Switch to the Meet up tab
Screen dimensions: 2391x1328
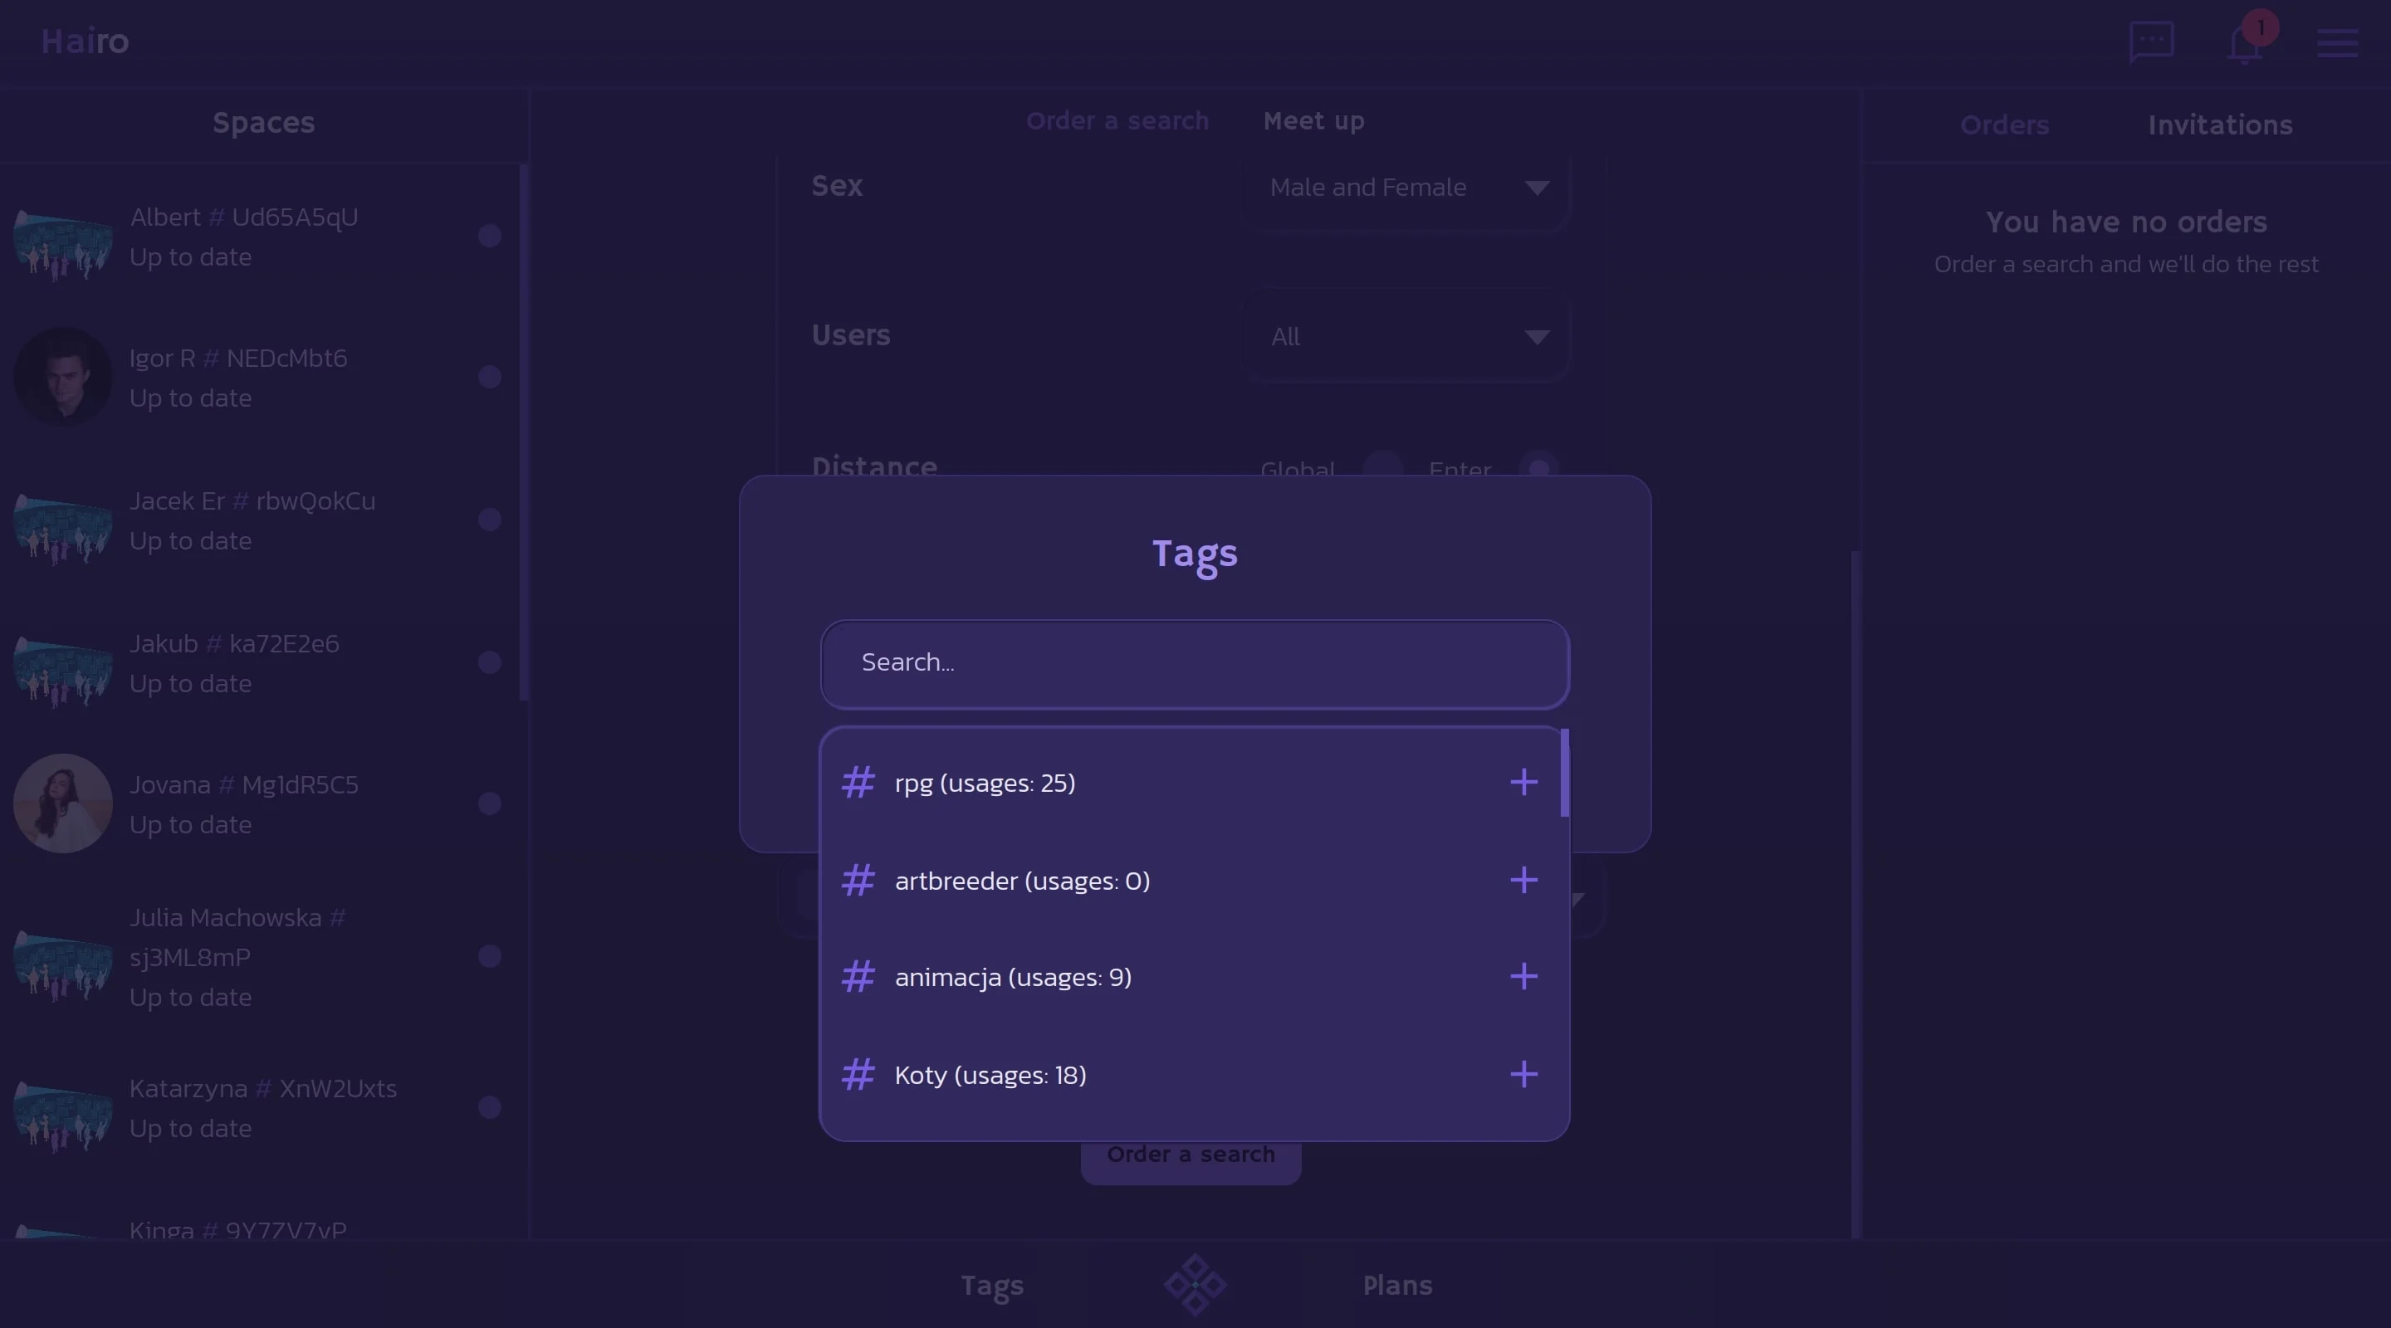click(x=1313, y=121)
